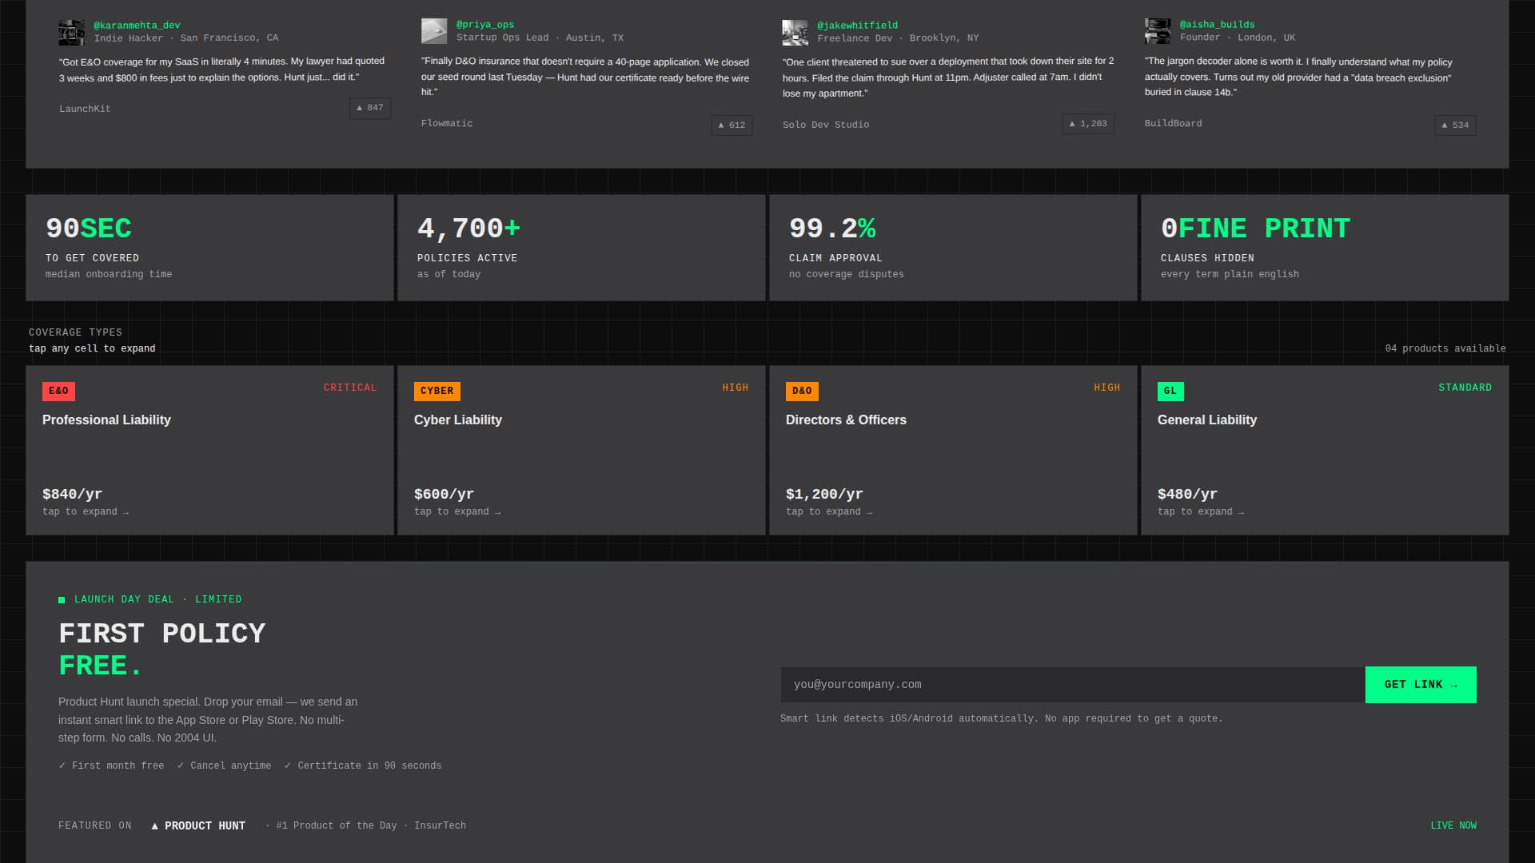The height and width of the screenshot is (863, 1535).
Task: Click 'tap to expand' under $600/yr
Action: 457,512
